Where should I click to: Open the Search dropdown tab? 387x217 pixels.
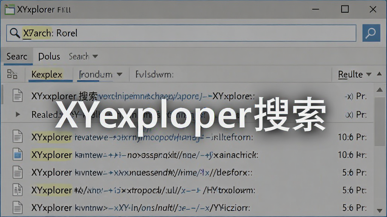[83, 57]
